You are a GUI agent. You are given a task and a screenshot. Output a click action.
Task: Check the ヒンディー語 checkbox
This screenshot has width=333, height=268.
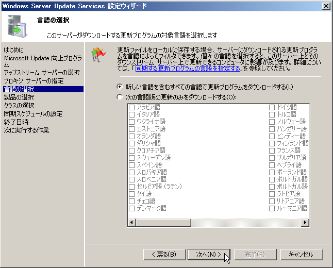point(272,136)
